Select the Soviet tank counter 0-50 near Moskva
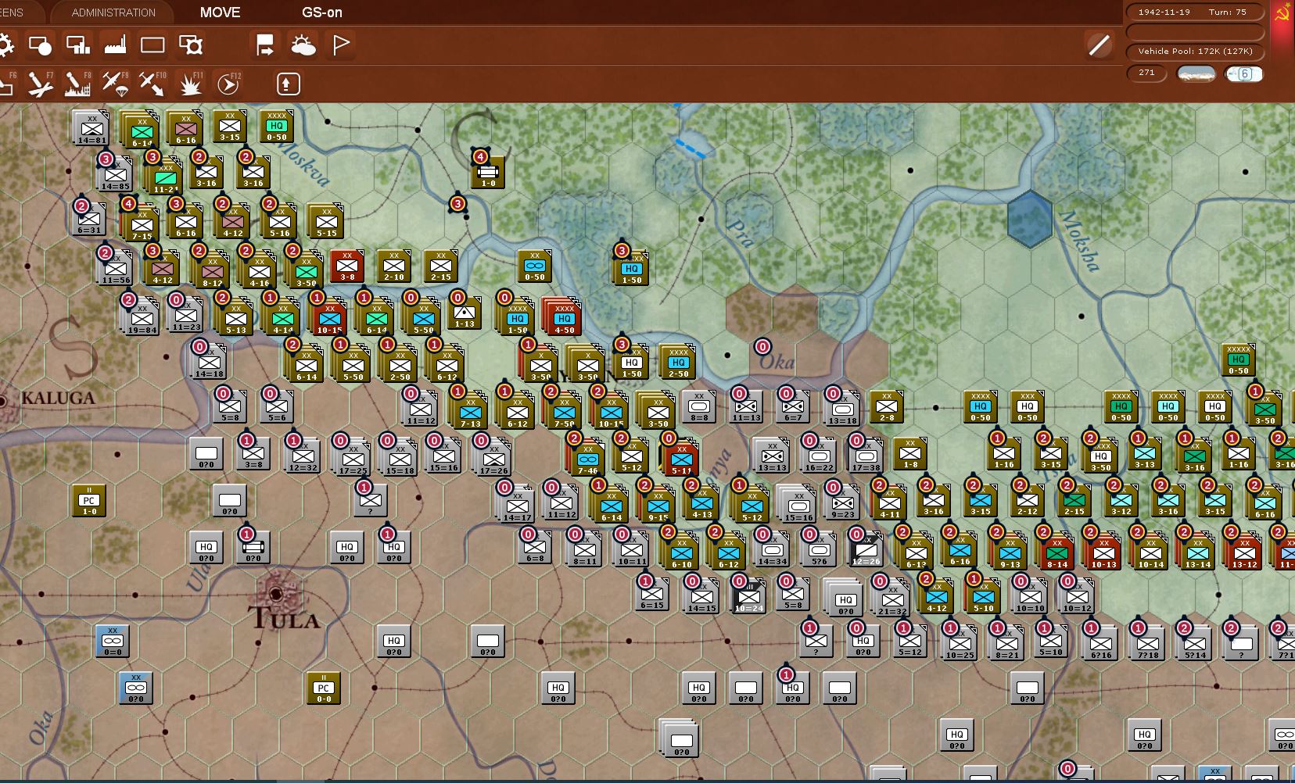1295x783 pixels. tap(535, 266)
